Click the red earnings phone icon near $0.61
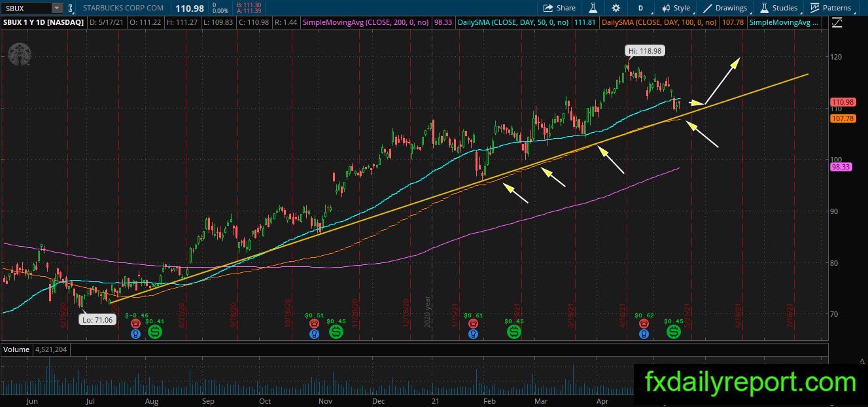 point(473,323)
